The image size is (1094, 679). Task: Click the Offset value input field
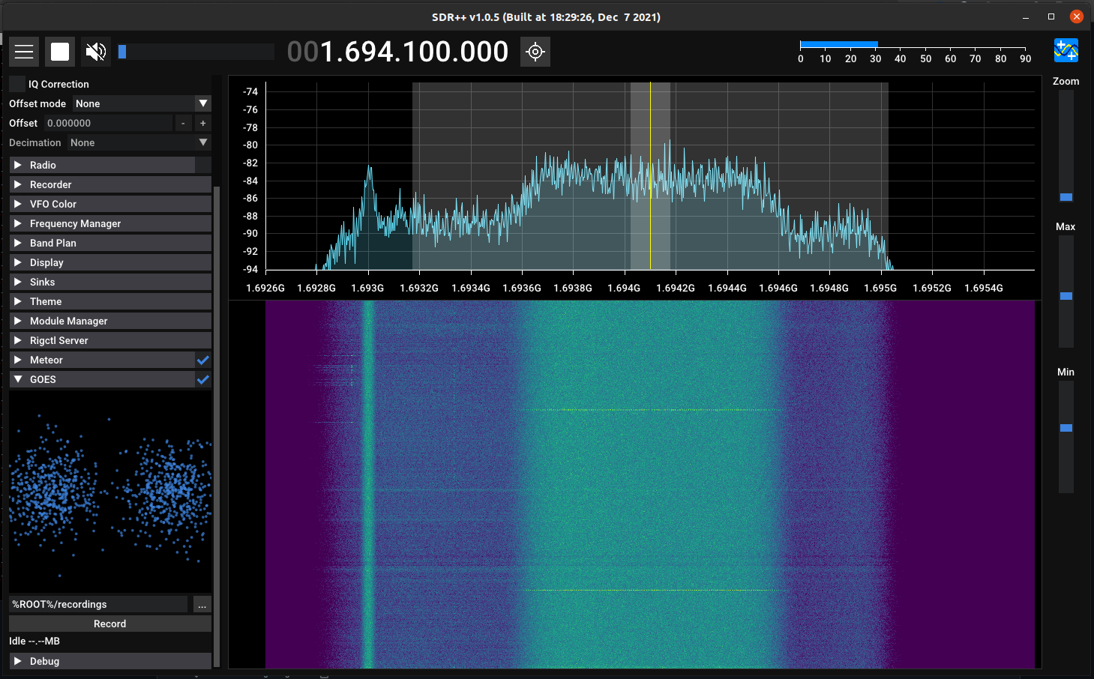coord(109,123)
